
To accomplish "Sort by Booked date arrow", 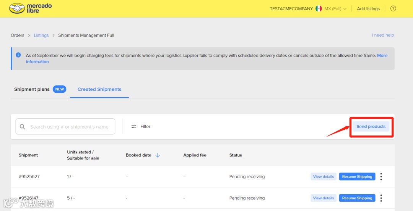I will tap(158, 155).
